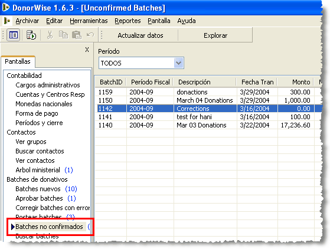This screenshot has height=249, width=330.
Task: Click the Actualizar datos button
Action: click(x=141, y=35)
